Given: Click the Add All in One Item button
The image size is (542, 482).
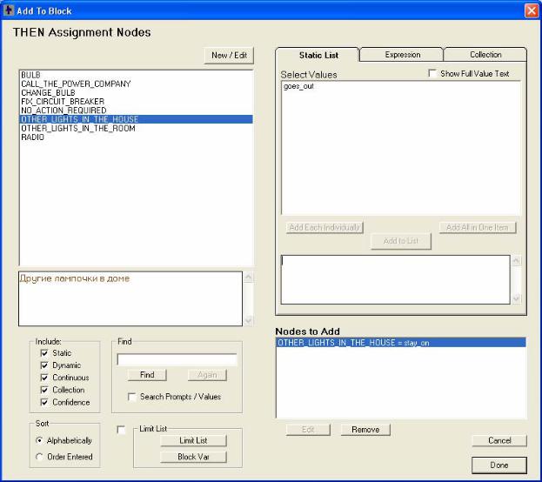Looking at the screenshot, I should pos(478,228).
